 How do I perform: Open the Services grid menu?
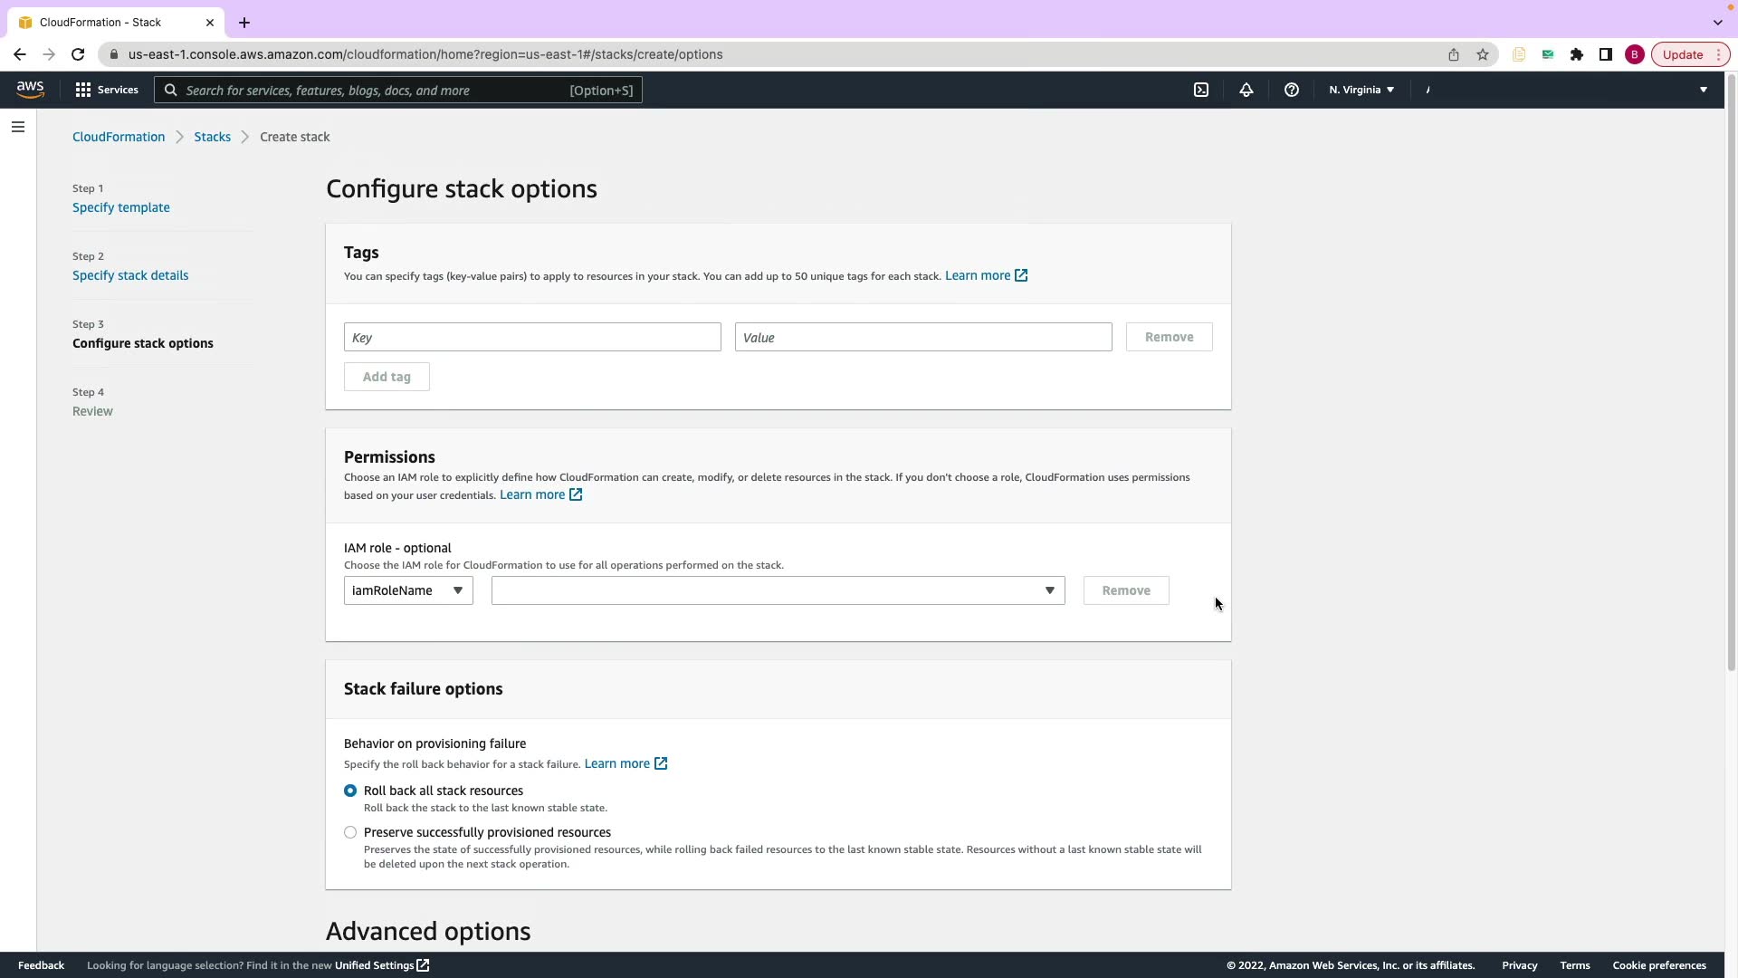coord(107,90)
